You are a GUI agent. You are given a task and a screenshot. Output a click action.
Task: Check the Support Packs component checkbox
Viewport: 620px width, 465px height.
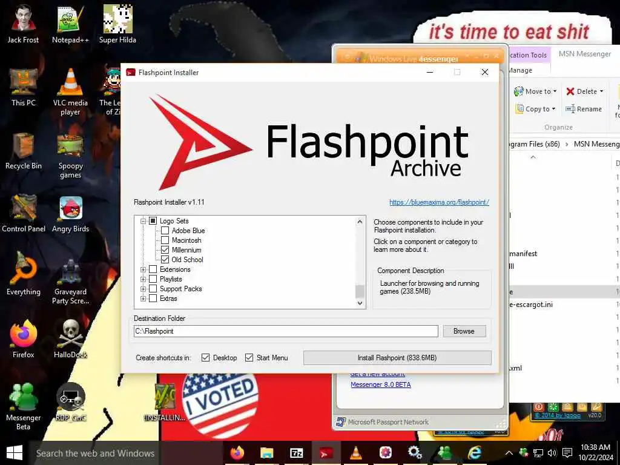153,289
